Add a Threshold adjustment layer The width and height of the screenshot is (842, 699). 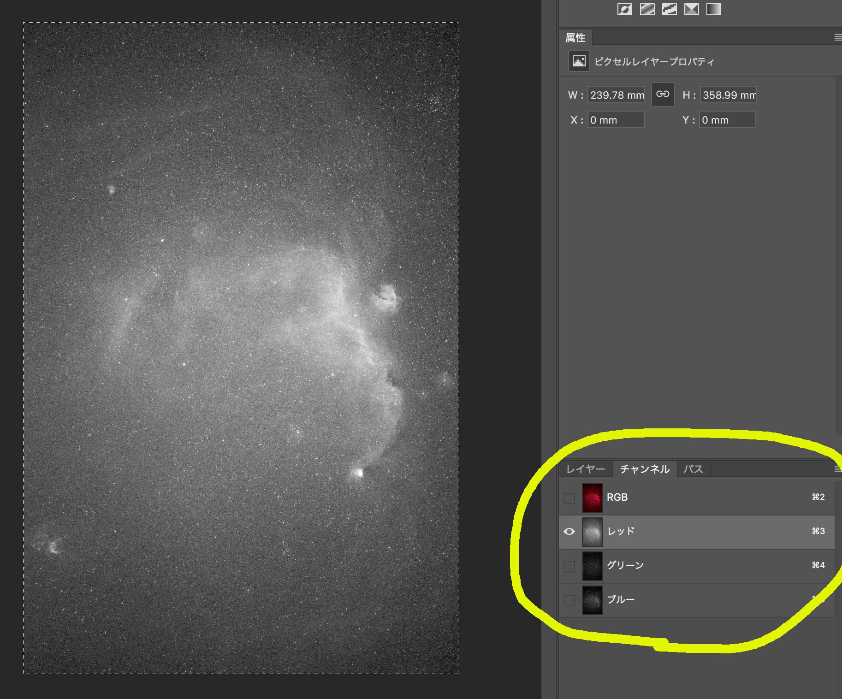670,9
